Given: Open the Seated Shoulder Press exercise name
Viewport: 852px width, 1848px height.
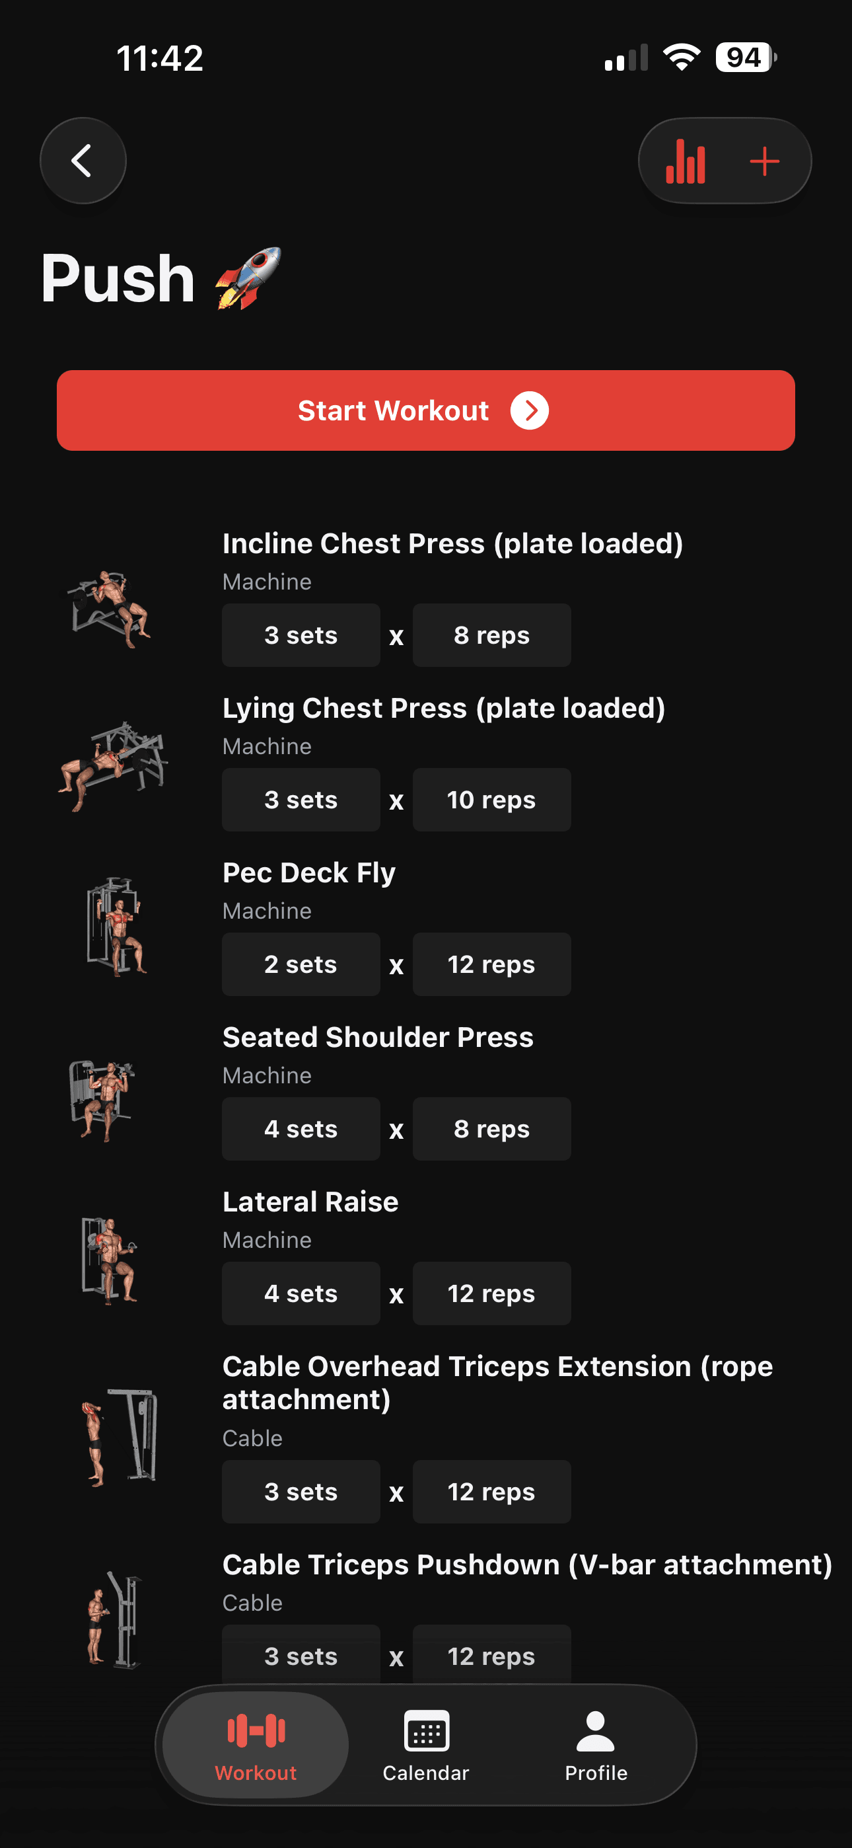Looking at the screenshot, I should (378, 1036).
